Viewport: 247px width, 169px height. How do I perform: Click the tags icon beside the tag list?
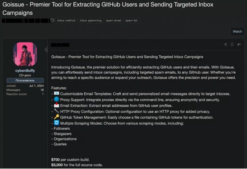[x=52, y=20]
